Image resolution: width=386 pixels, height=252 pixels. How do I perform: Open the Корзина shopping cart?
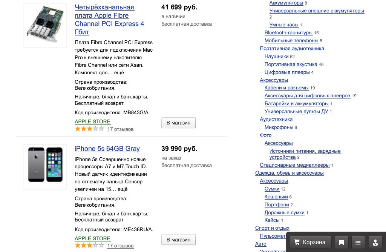pos(309,242)
